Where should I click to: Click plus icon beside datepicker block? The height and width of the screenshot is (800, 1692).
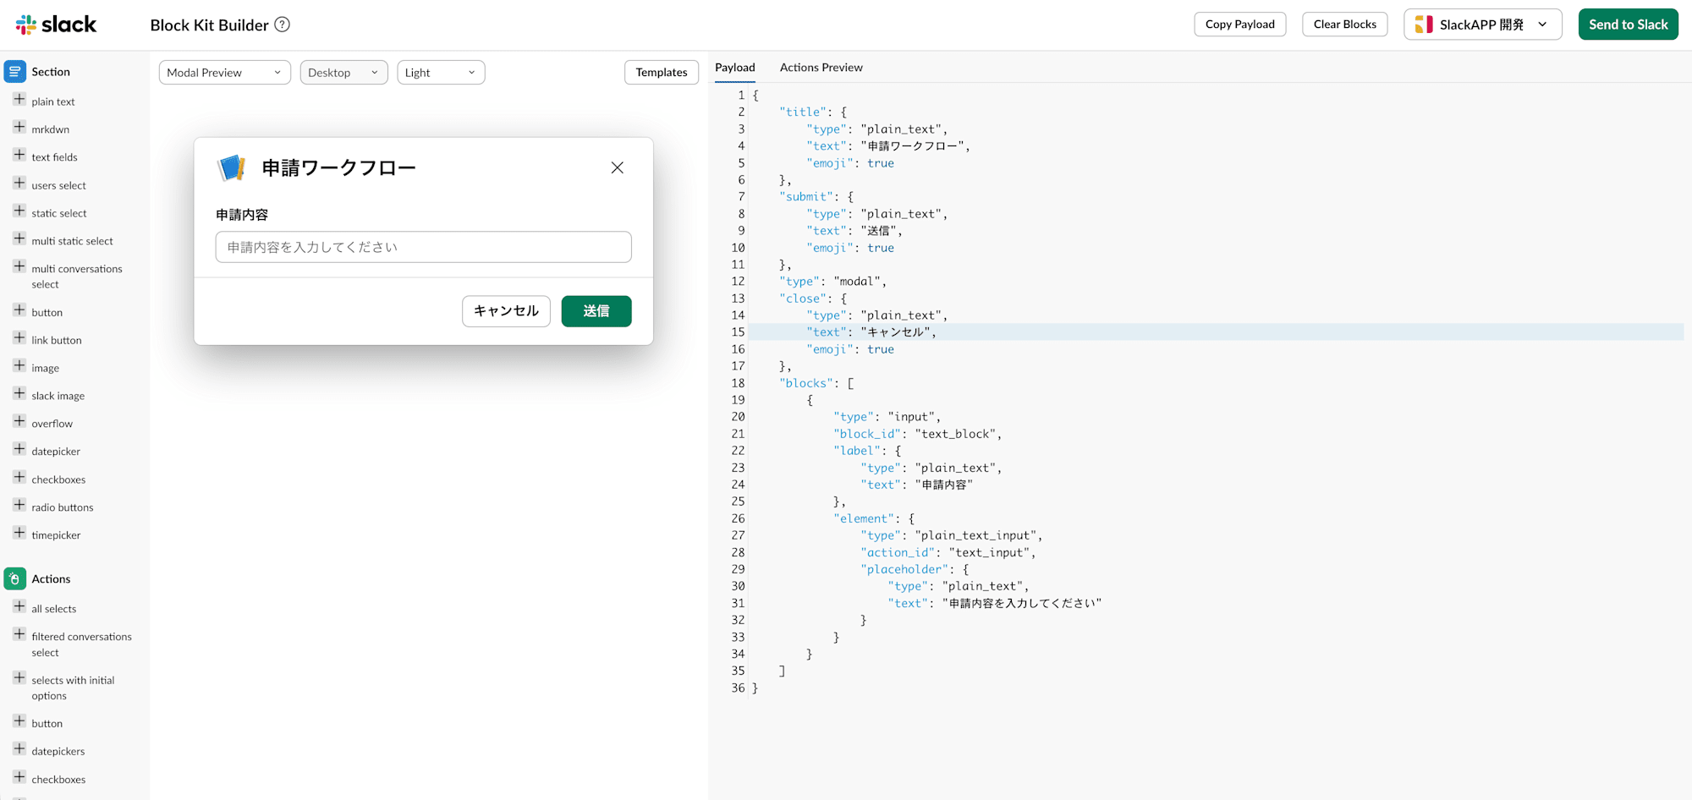tap(19, 450)
